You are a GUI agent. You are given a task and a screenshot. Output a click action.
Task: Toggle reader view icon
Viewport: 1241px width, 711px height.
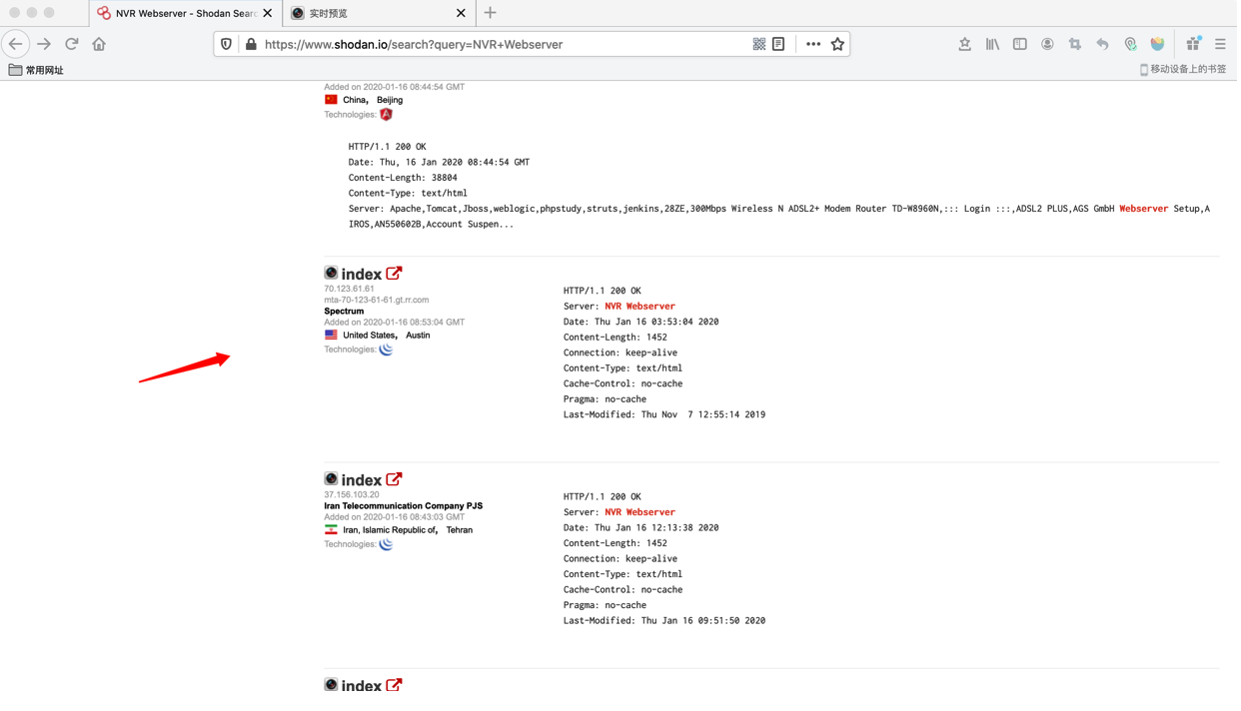pyautogui.click(x=778, y=44)
